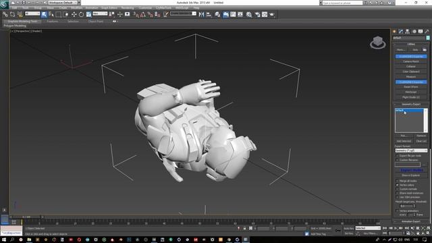Activate the Select and Rotate tool
Viewport: 432px width, 243px height.
pyautogui.click(x=81, y=14)
